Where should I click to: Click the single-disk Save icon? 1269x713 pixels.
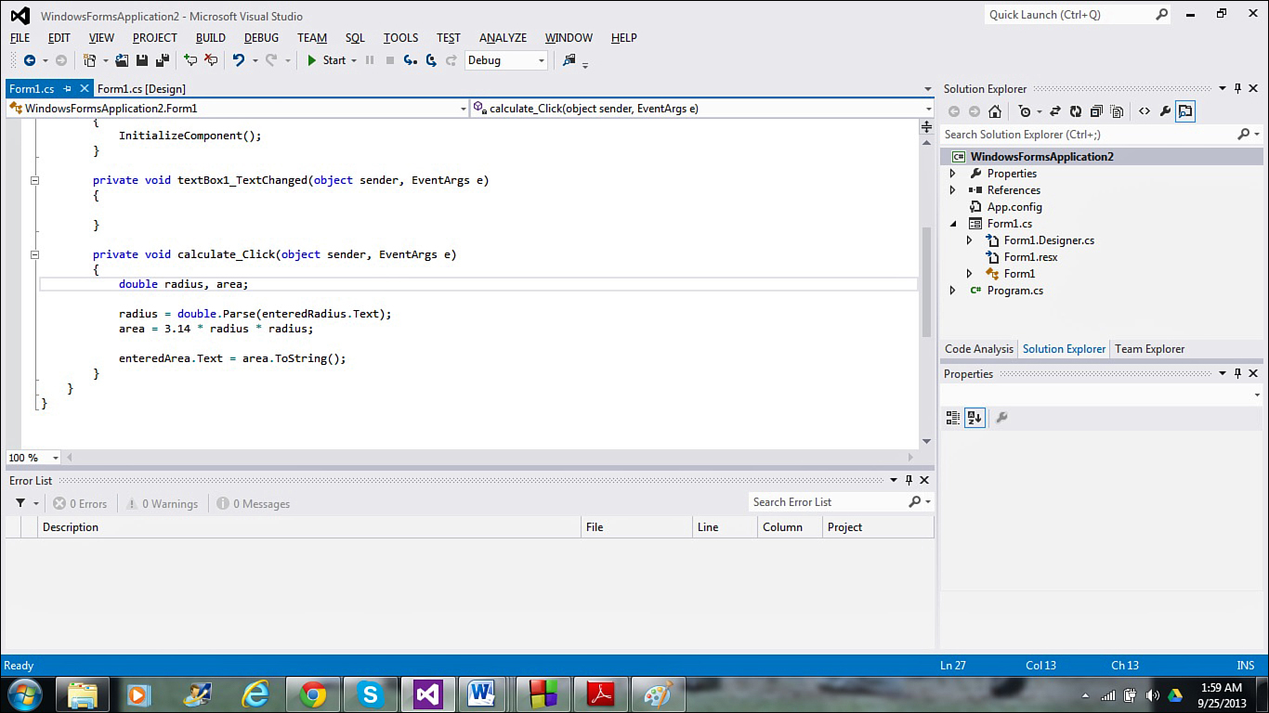(x=142, y=60)
